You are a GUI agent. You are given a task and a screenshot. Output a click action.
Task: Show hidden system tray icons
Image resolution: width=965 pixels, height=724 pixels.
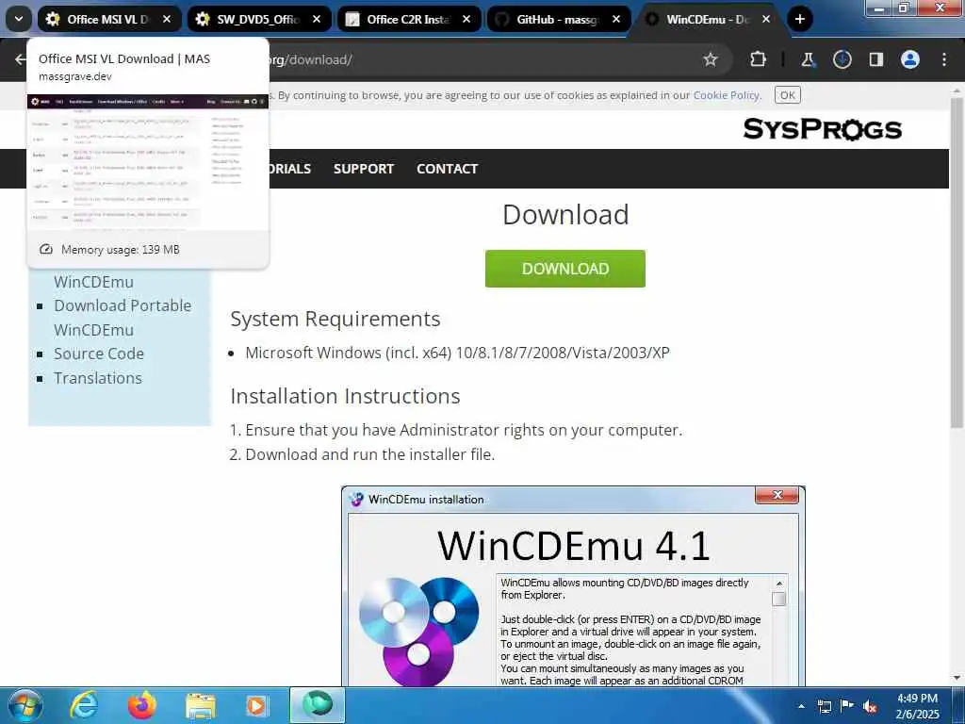pyautogui.click(x=801, y=706)
